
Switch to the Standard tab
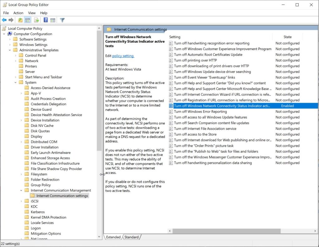click(131, 237)
